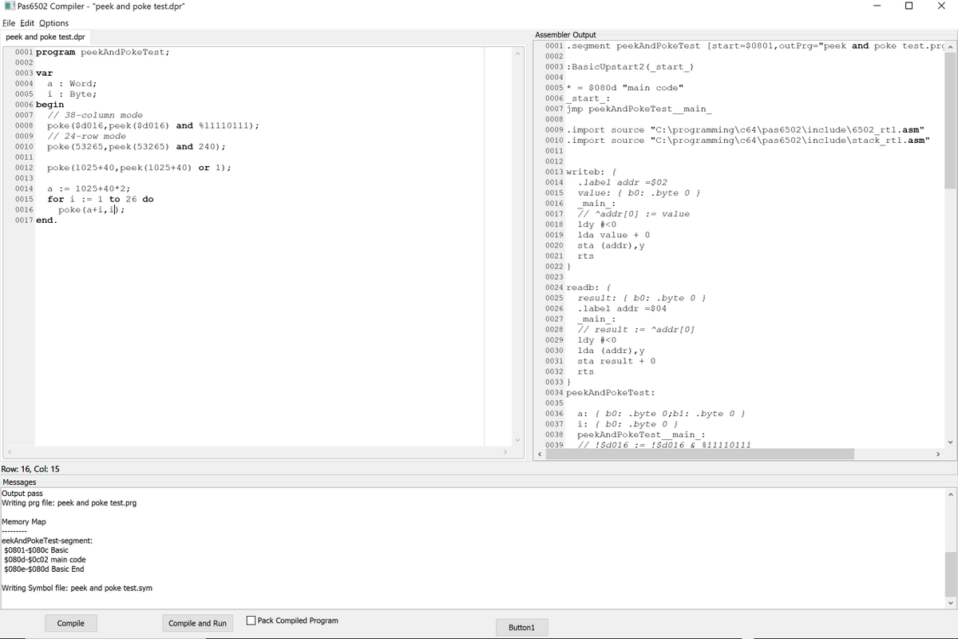Click scroll down arrow of Assembler Output

950,442
